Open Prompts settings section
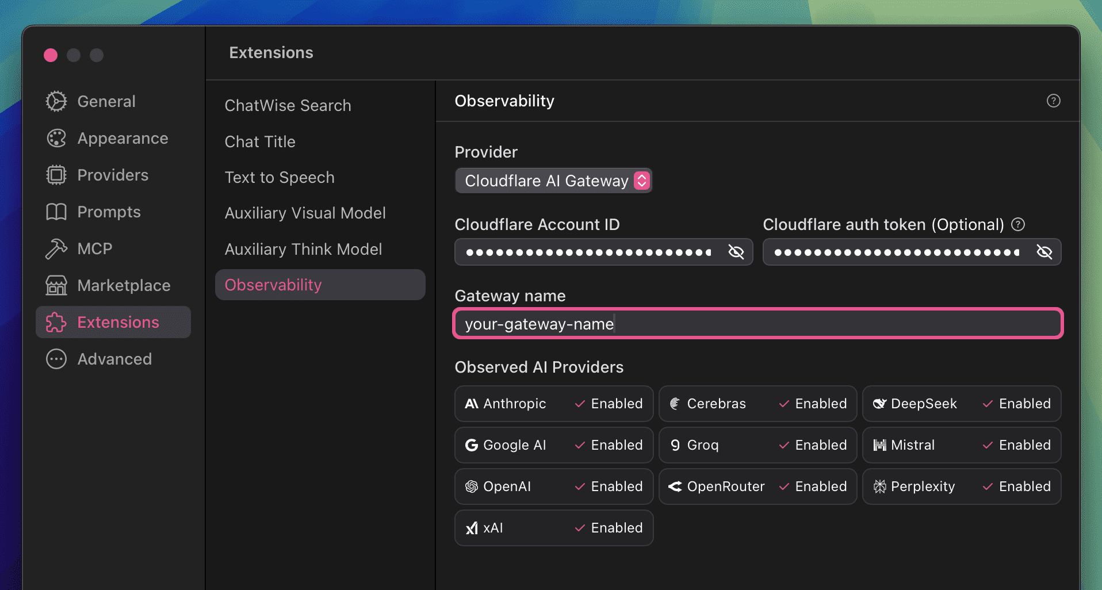This screenshot has width=1102, height=590. pyautogui.click(x=113, y=212)
